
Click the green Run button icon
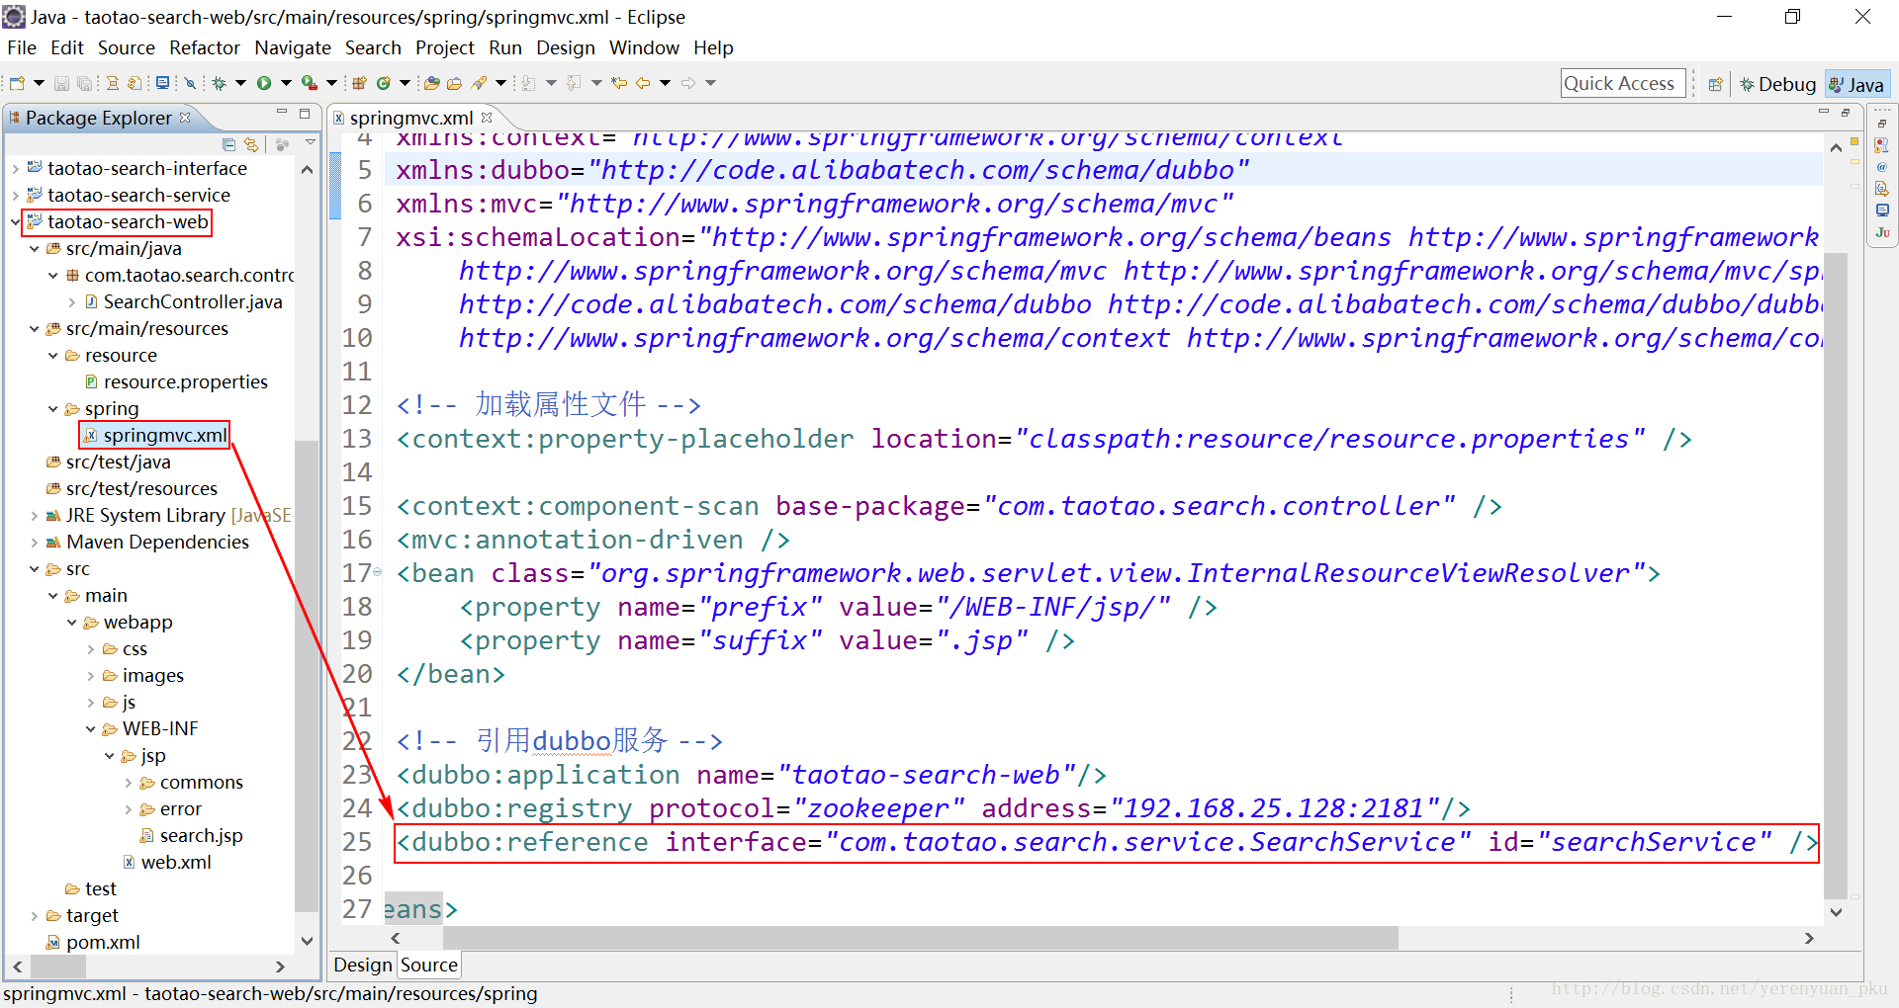tap(264, 84)
